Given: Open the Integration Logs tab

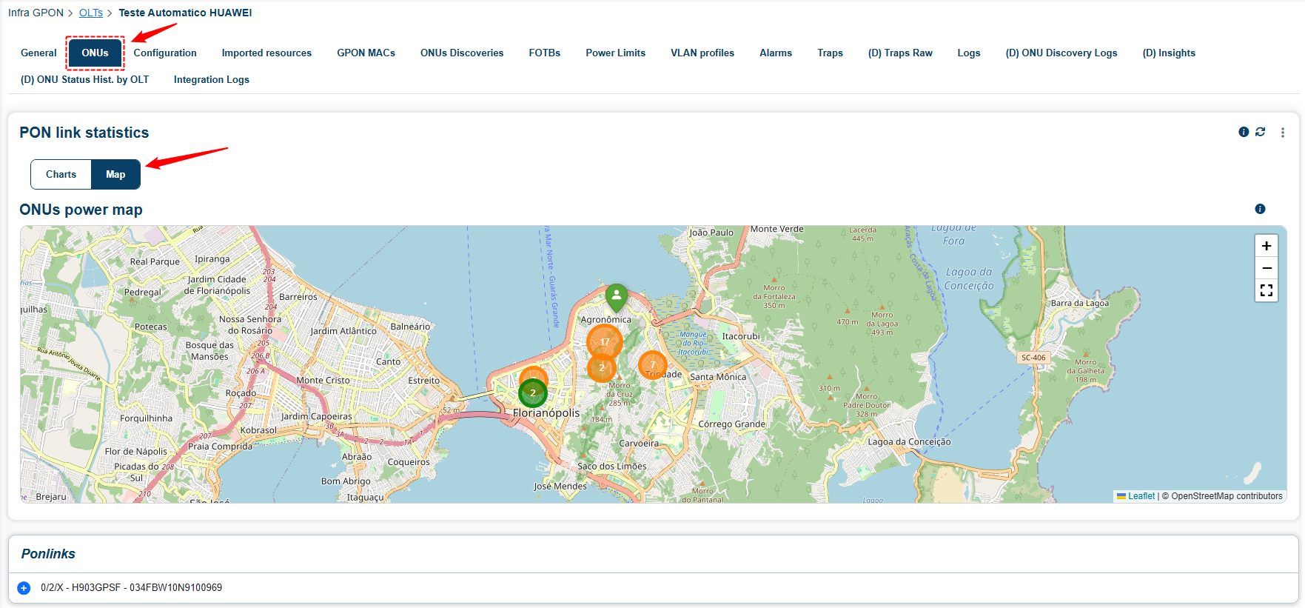Looking at the screenshot, I should pos(212,79).
